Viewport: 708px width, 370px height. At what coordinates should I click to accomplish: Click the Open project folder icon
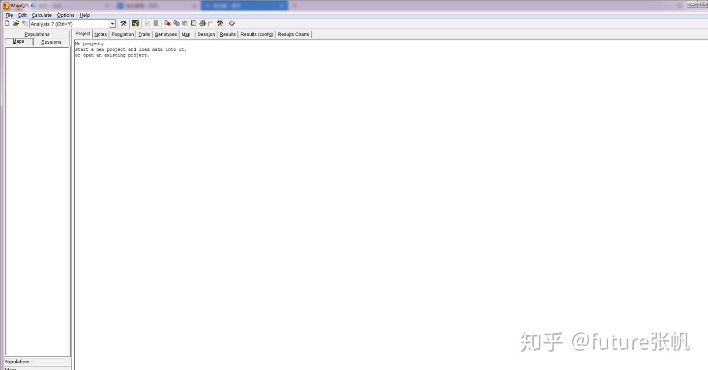(x=16, y=23)
